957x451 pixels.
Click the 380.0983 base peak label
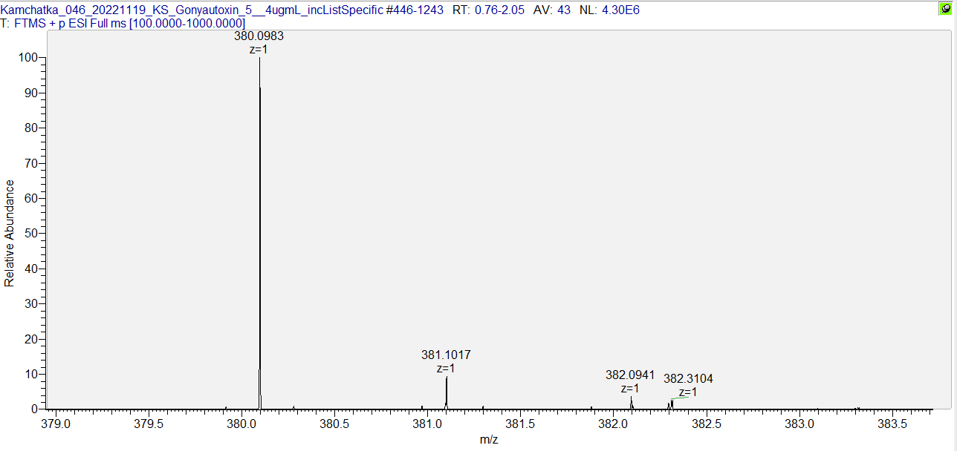click(259, 36)
